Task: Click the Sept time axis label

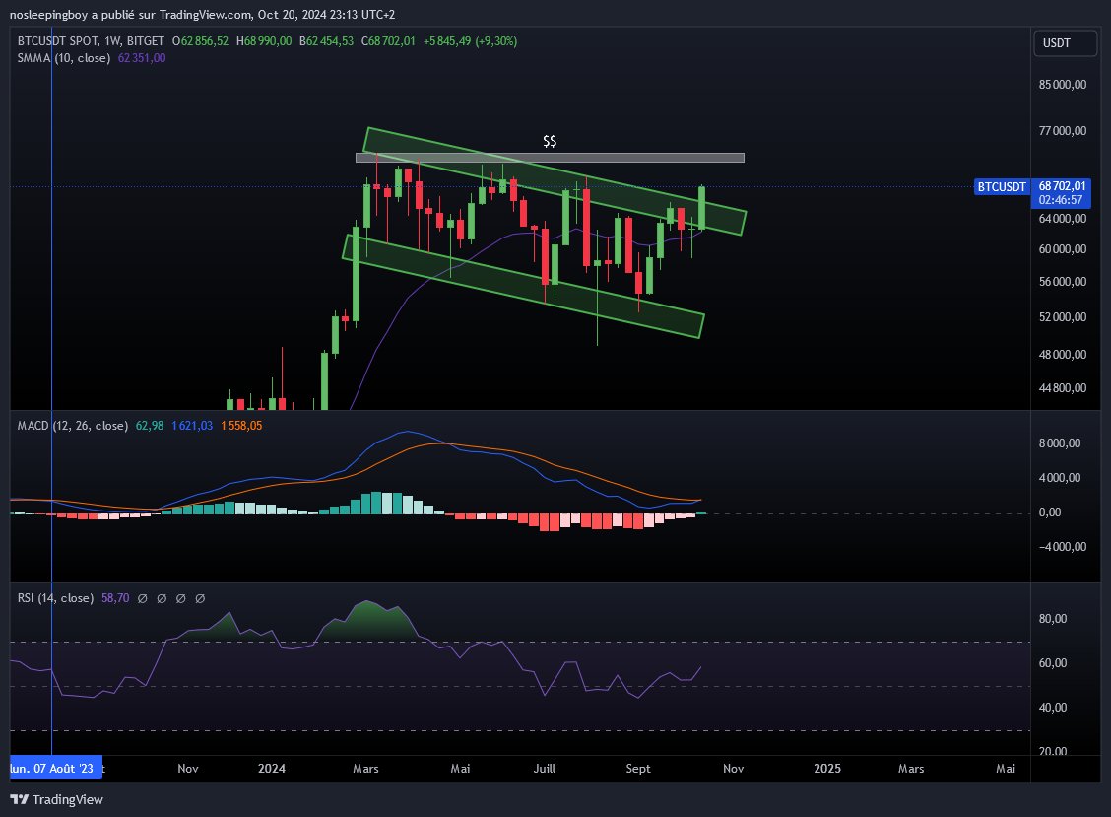Action: [638, 768]
